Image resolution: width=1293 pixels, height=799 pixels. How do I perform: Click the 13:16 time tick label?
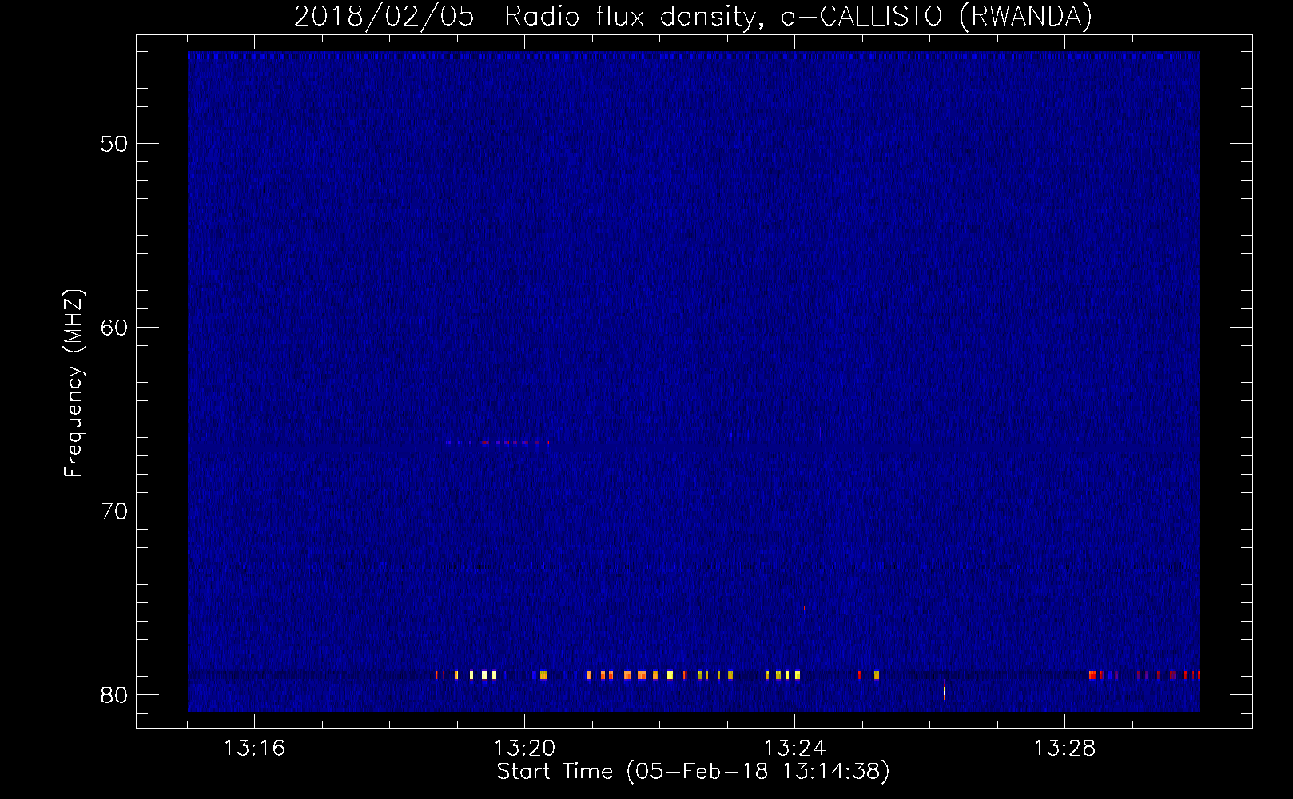pyautogui.click(x=254, y=749)
